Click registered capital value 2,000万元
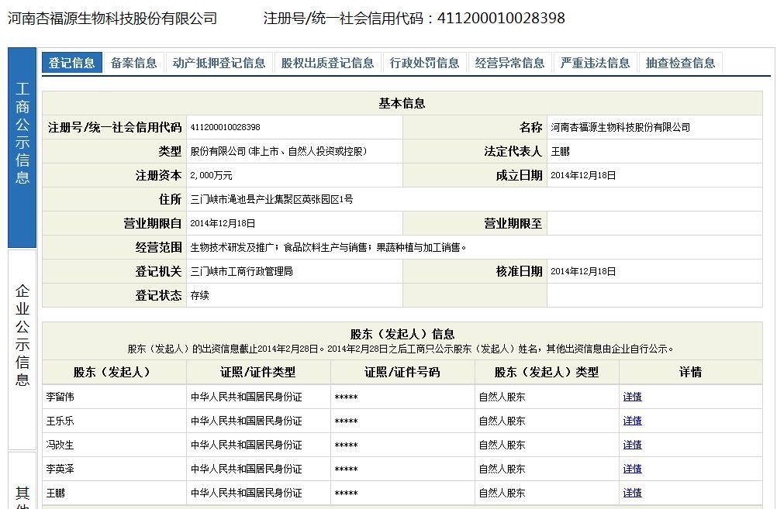 pyautogui.click(x=211, y=175)
